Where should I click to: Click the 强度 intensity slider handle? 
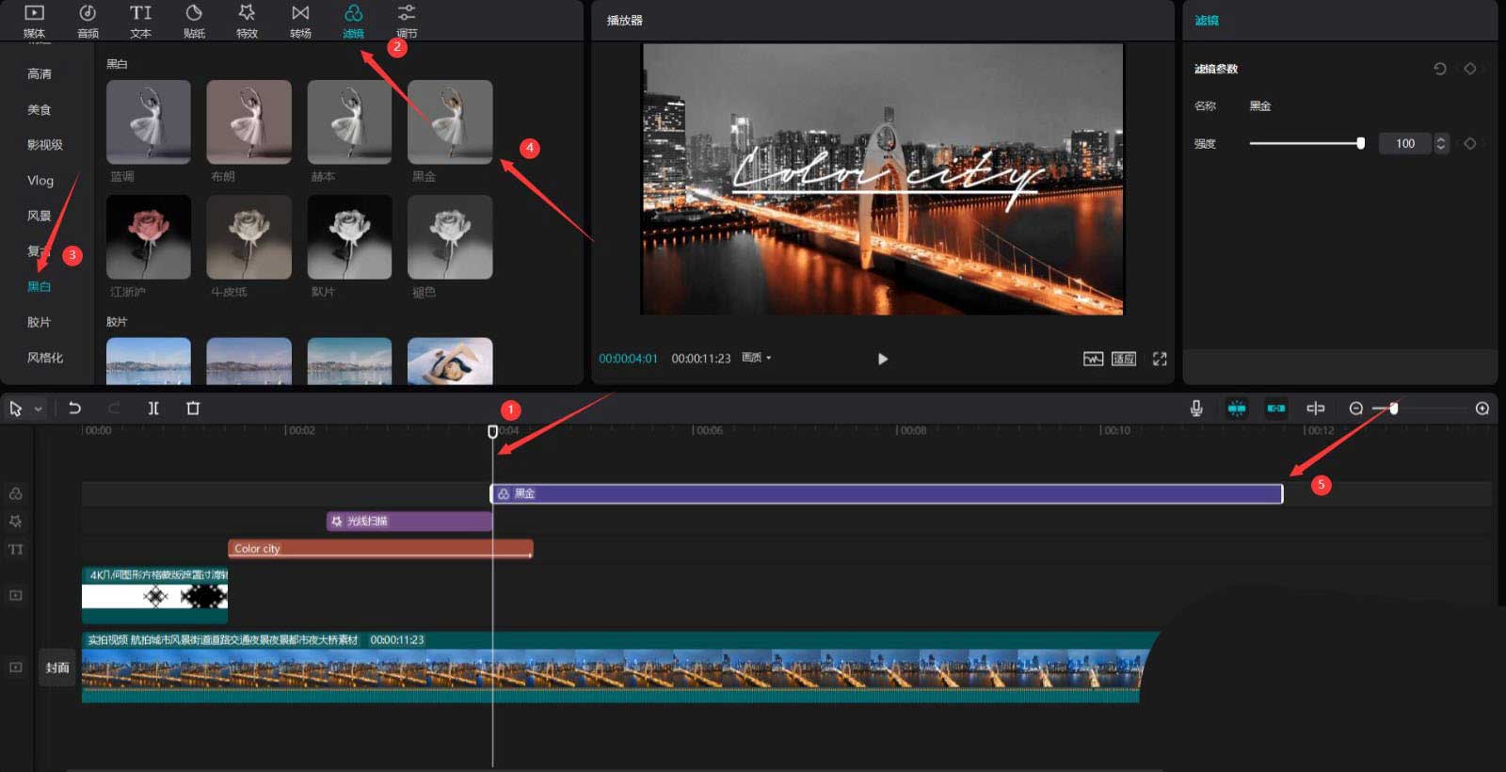[1360, 143]
